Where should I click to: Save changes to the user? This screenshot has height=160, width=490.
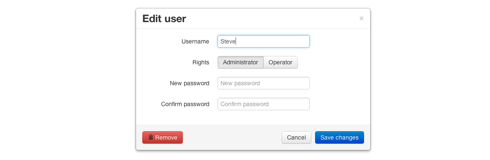(339, 137)
